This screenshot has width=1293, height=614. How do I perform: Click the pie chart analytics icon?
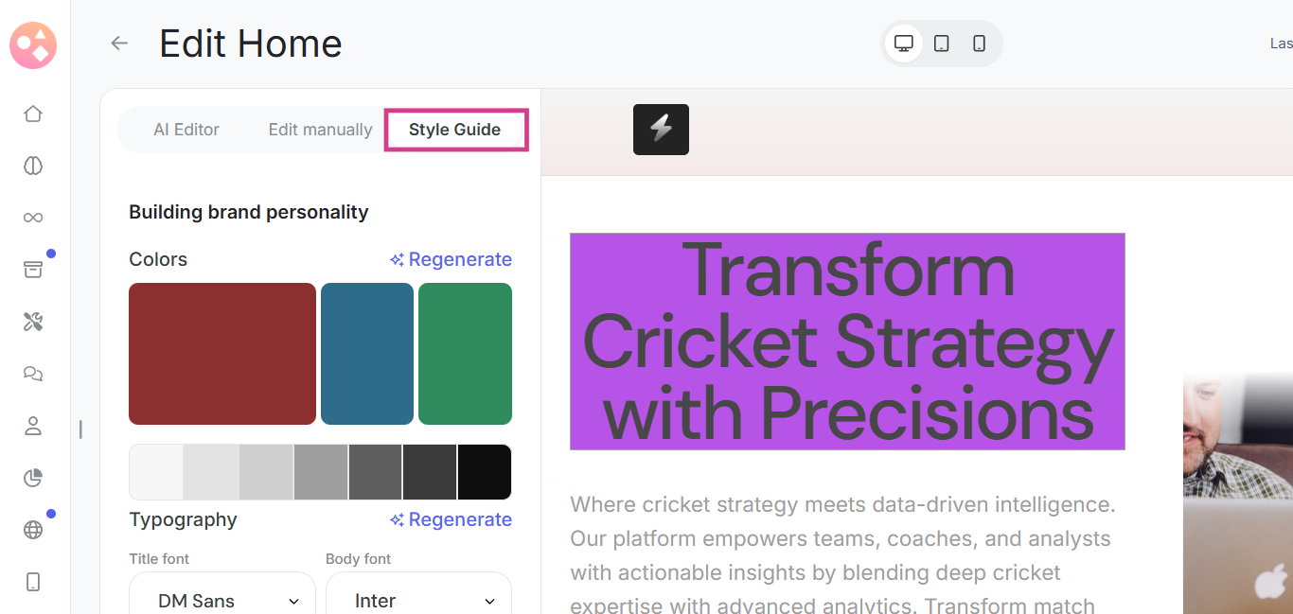[33, 478]
